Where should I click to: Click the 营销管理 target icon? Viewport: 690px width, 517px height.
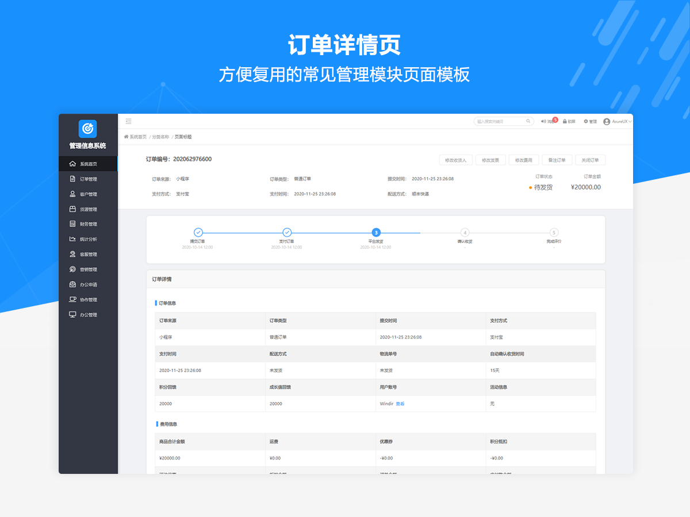72,269
